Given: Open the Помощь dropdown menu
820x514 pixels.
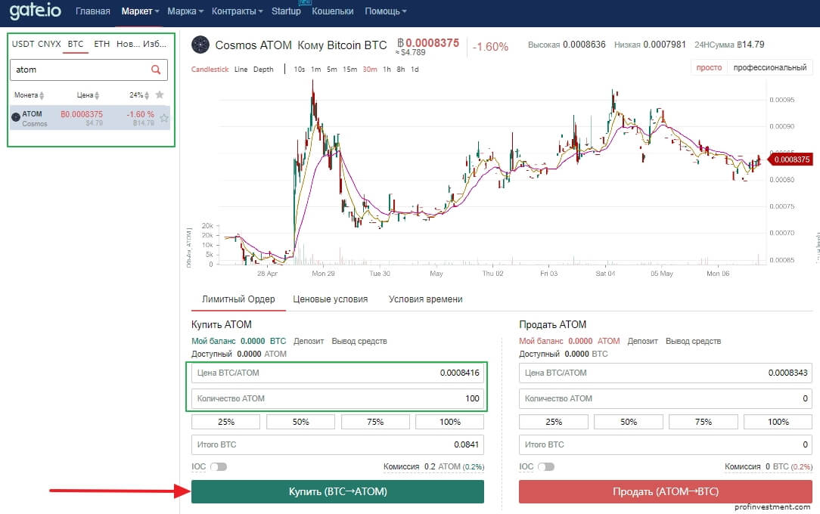Looking at the screenshot, I should (x=386, y=11).
